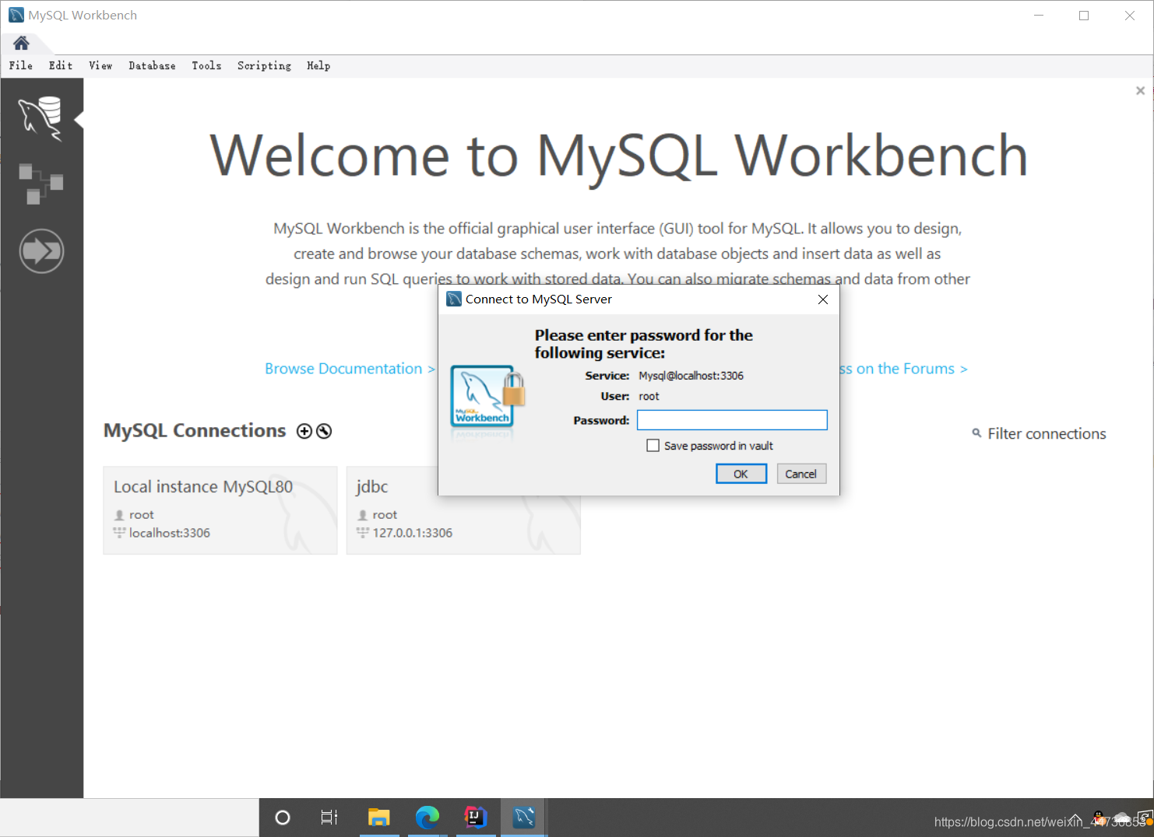Open Task View on taskbar
Viewport: 1154px width, 837px height.
click(x=329, y=818)
